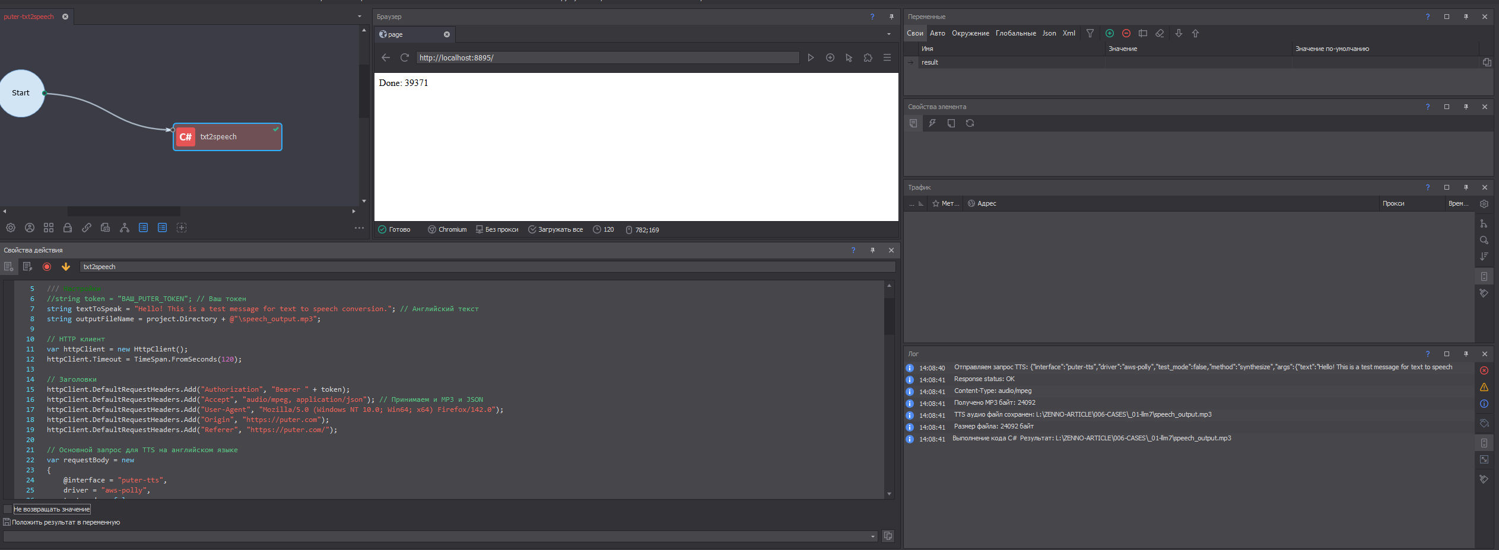
Task: Click the orange down arrow icon
Action: pos(66,267)
